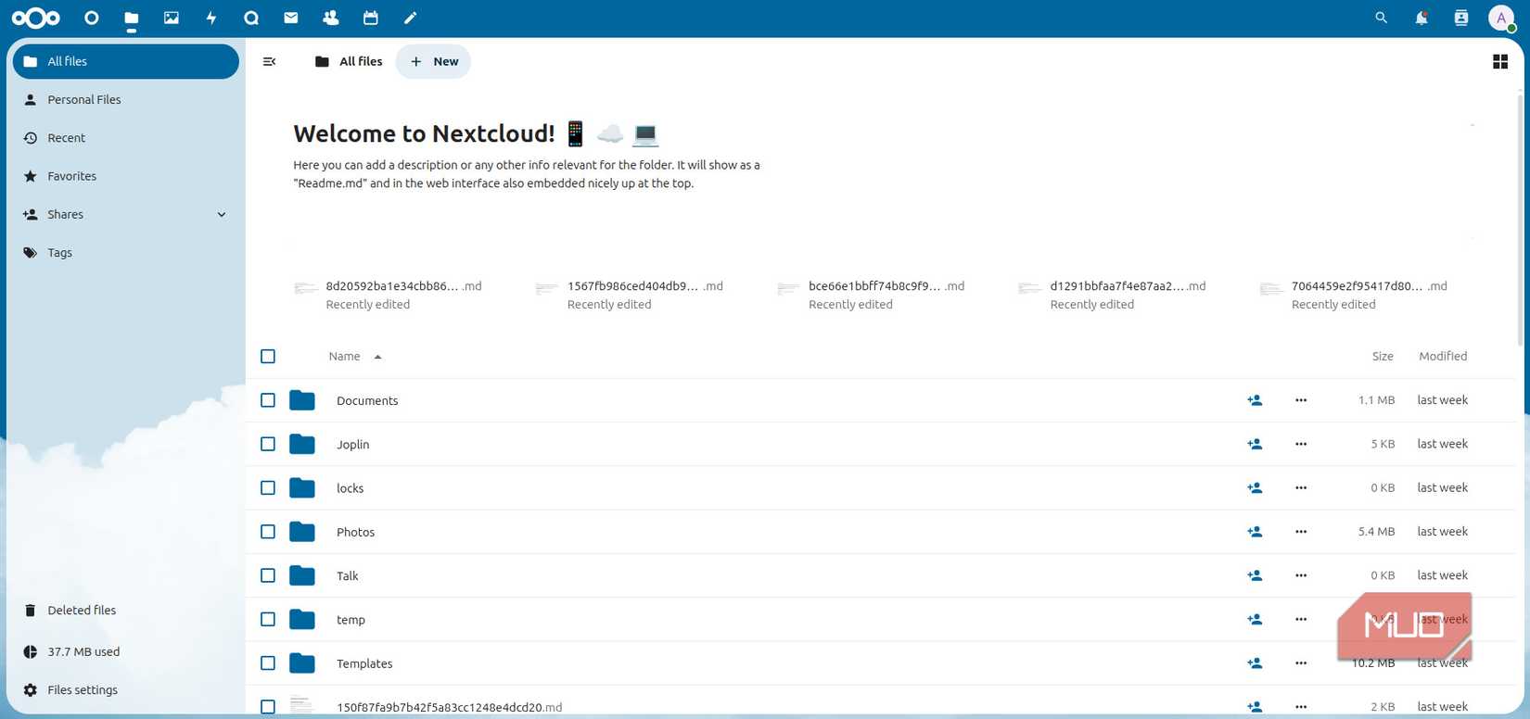Switch to grid view
The image size is (1530, 719).
pyautogui.click(x=1500, y=61)
